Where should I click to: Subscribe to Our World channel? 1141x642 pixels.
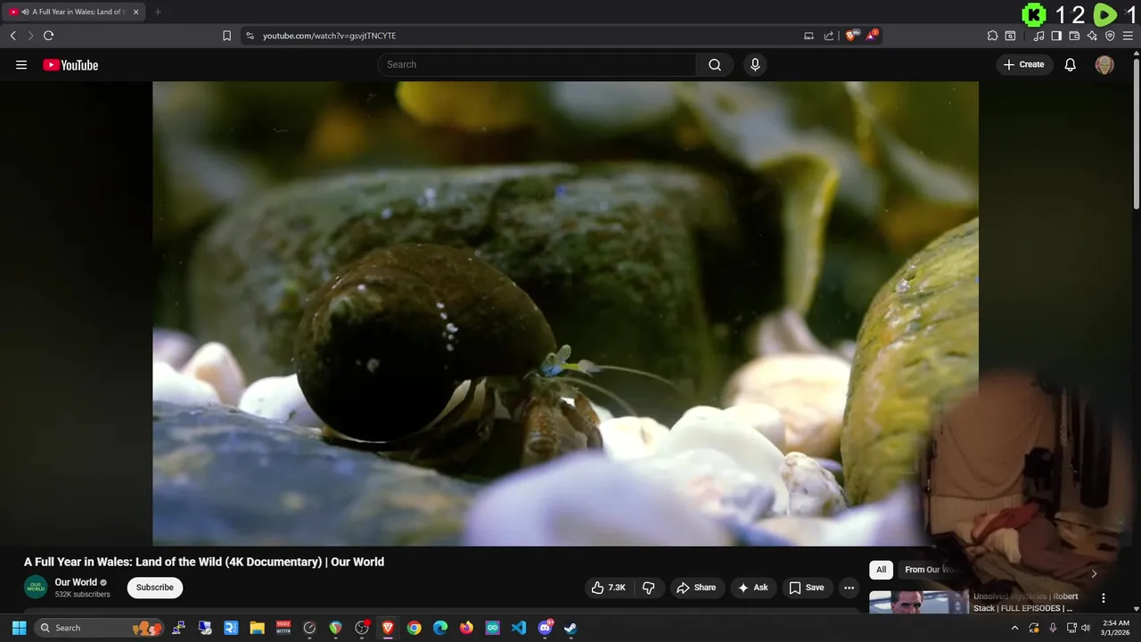[155, 588]
